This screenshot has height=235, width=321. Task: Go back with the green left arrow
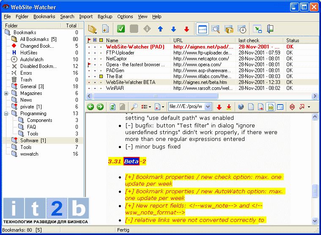click(91, 107)
